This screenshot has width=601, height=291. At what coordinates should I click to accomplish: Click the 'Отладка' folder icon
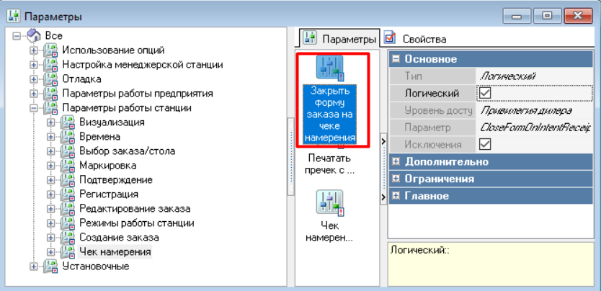(x=51, y=79)
